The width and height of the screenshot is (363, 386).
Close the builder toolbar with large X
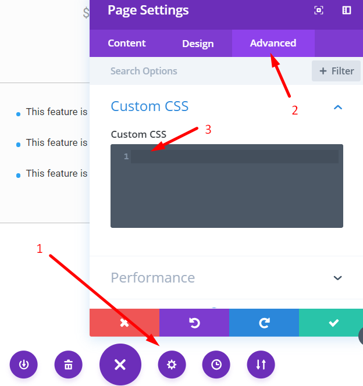[x=120, y=364]
